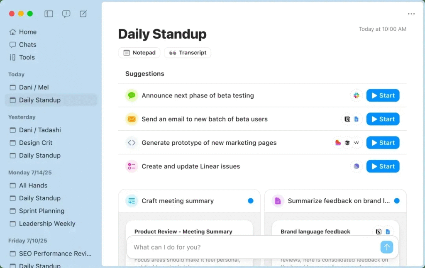Click the orange email icon for beta users
This screenshot has height=268, width=425.
click(132, 119)
